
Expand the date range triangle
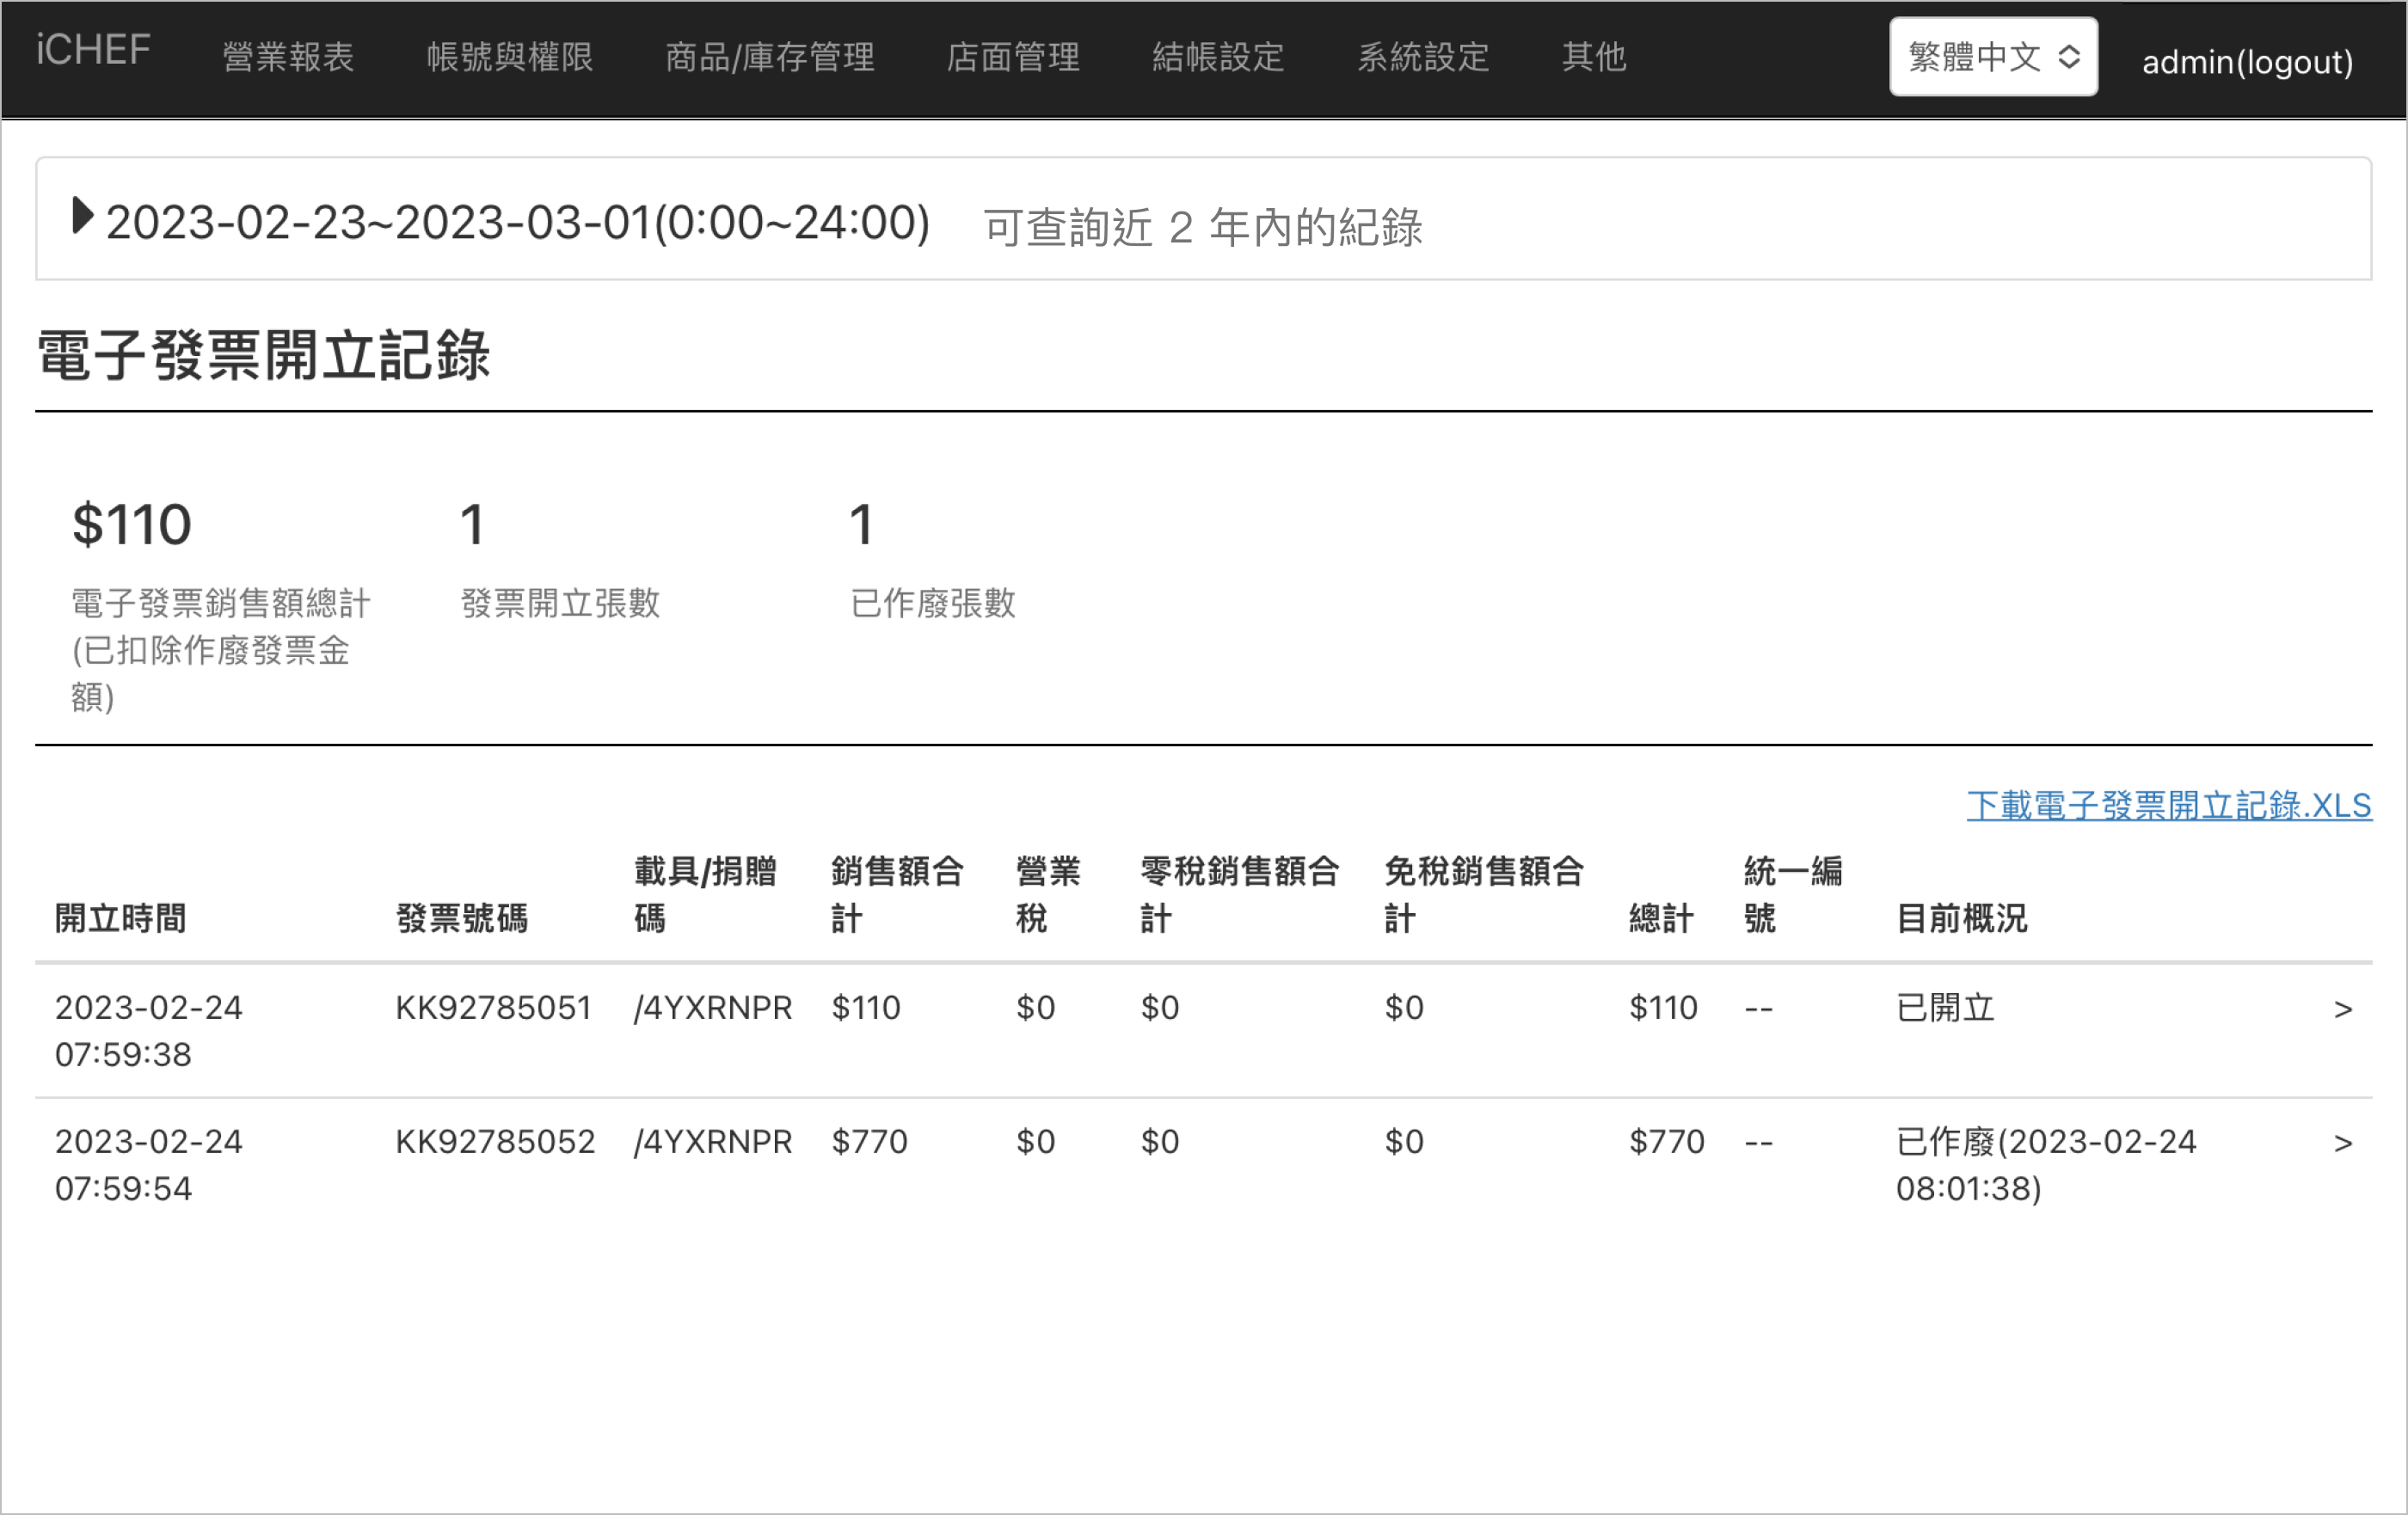pos(83,216)
